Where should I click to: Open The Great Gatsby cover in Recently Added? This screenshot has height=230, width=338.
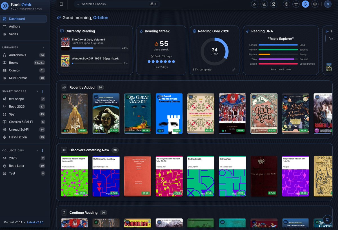[x=138, y=113]
